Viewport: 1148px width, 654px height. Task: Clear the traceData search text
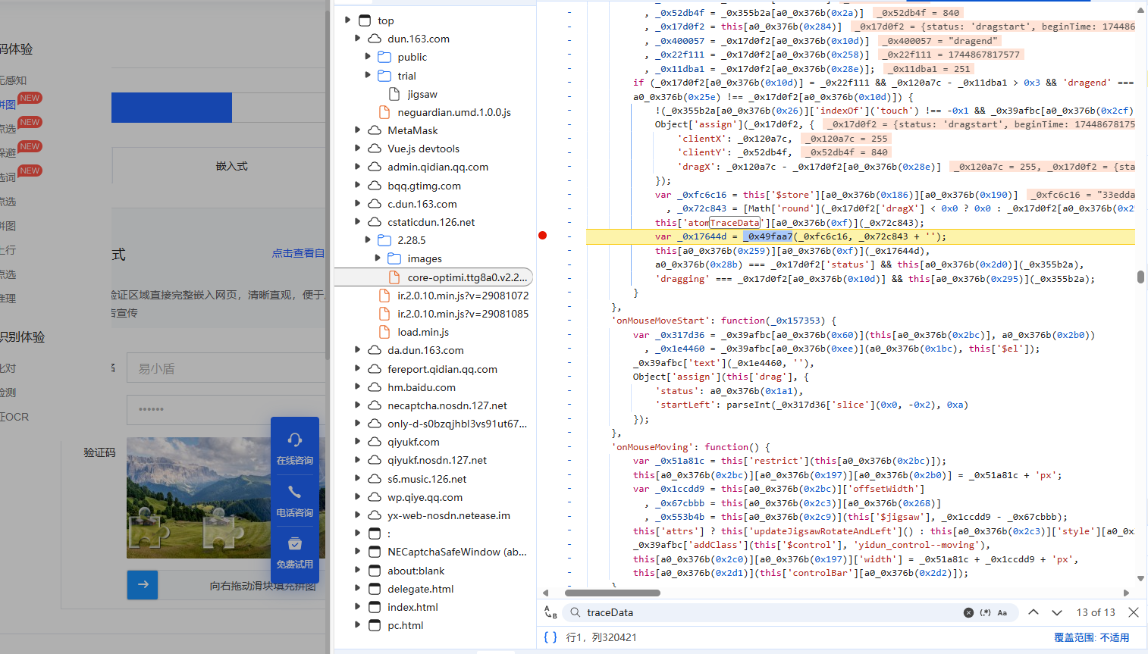tap(968, 612)
